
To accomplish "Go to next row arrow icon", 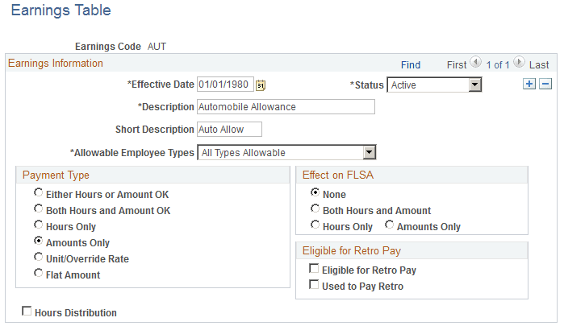I will pyautogui.click(x=518, y=63).
